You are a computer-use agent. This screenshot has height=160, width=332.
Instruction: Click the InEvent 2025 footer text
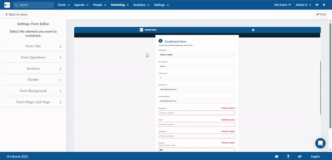(17, 157)
